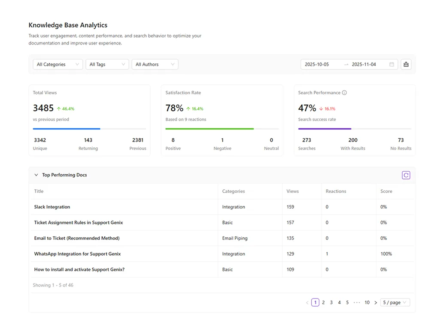Change the 5 / page size selector
The height and width of the screenshot is (334, 443).
pos(395,303)
